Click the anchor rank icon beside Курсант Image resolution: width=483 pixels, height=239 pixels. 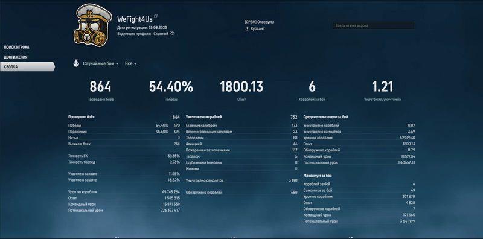pyautogui.click(x=247, y=28)
